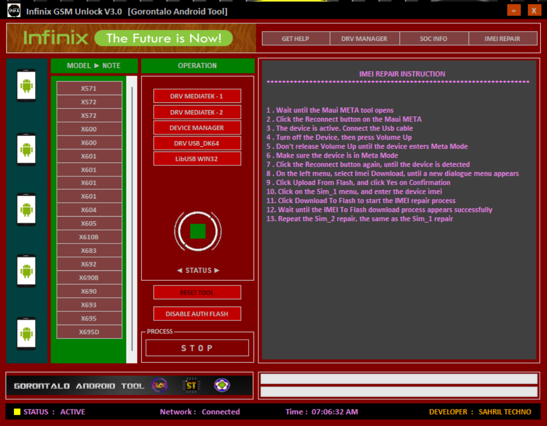Open DEVICE MANAGER
547x426 pixels.
(x=197, y=128)
